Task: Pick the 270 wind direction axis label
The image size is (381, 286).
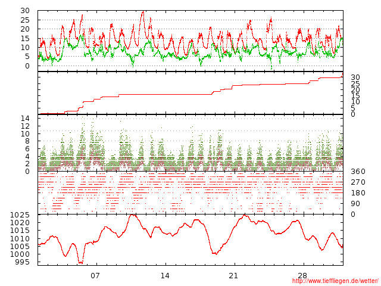Action: click(x=358, y=182)
